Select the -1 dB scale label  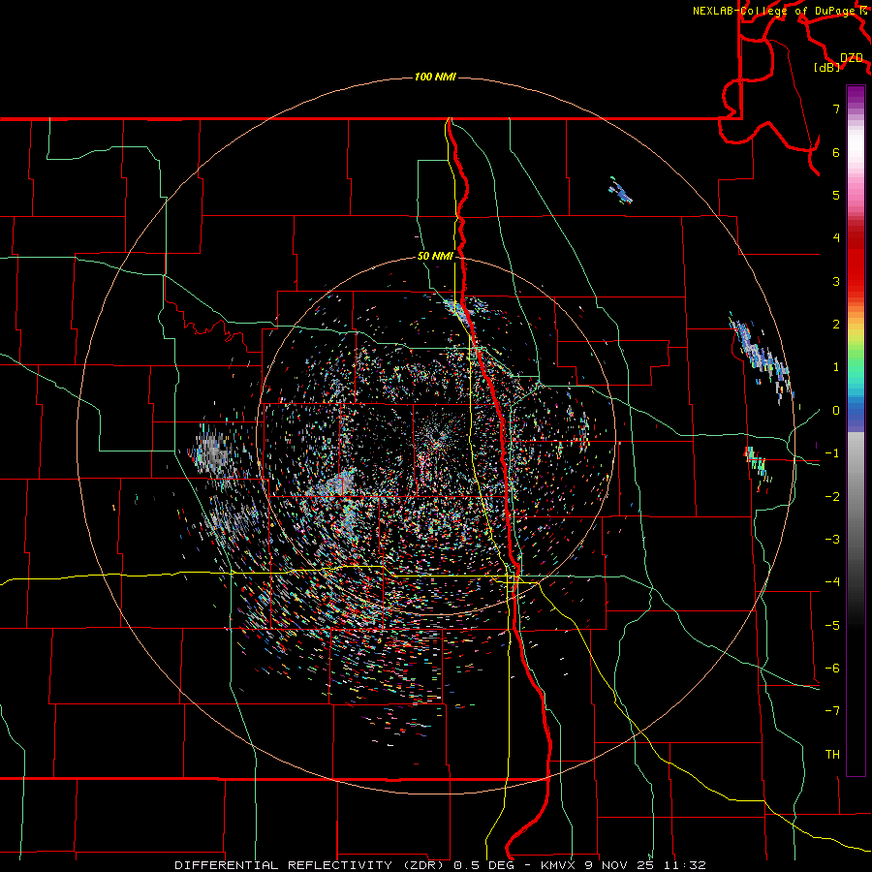pos(832,453)
